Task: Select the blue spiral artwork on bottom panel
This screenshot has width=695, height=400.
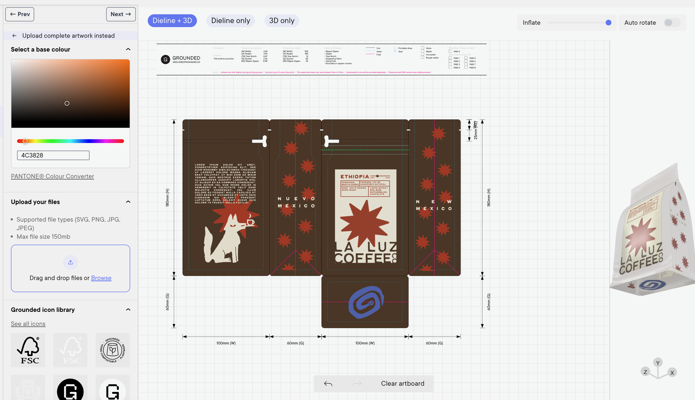Action: 366,302
